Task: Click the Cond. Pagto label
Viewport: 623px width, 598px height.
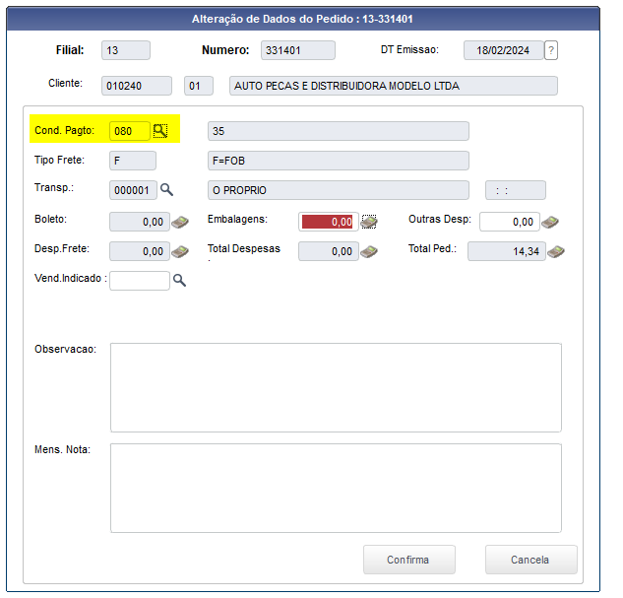Action: click(64, 130)
